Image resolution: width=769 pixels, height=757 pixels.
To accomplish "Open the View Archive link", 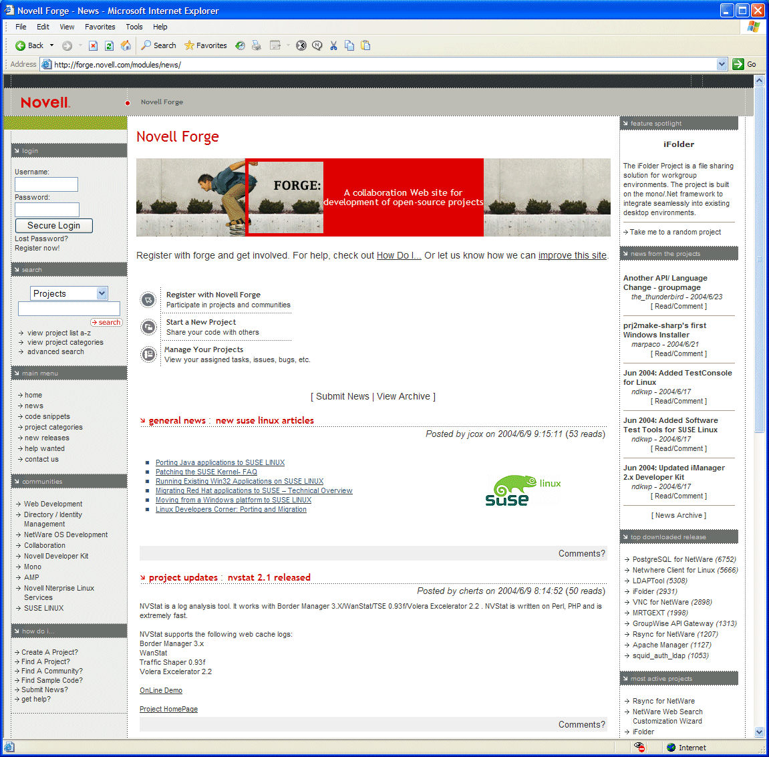I will click(403, 396).
